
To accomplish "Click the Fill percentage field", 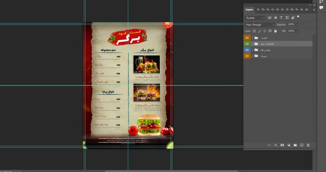I will point(291,31).
